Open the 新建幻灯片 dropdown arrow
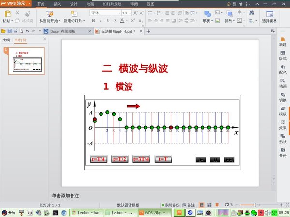 (x=84, y=21)
